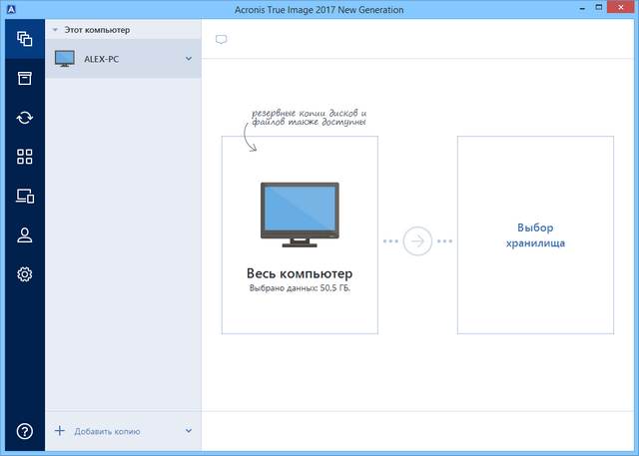
Task: Open the Account user icon
Action: point(22,234)
